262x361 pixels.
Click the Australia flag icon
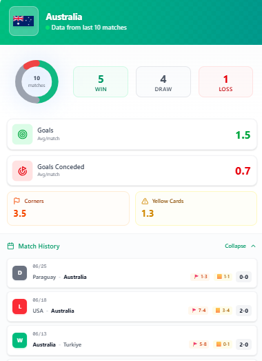(23, 21)
